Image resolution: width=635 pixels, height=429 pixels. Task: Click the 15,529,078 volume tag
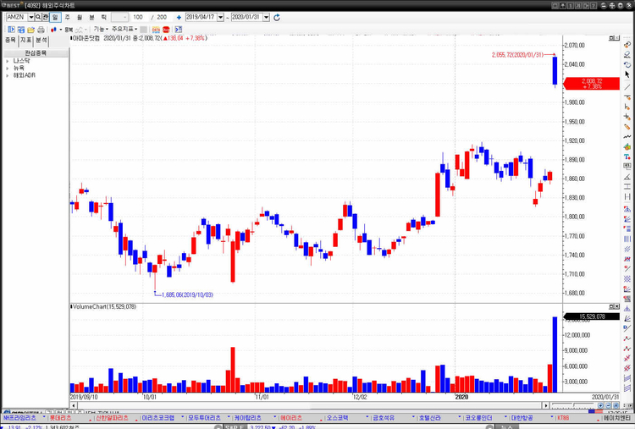pos(592,316)
